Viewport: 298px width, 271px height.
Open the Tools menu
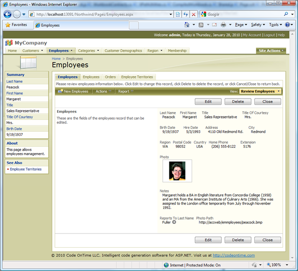tap(275, 25)
